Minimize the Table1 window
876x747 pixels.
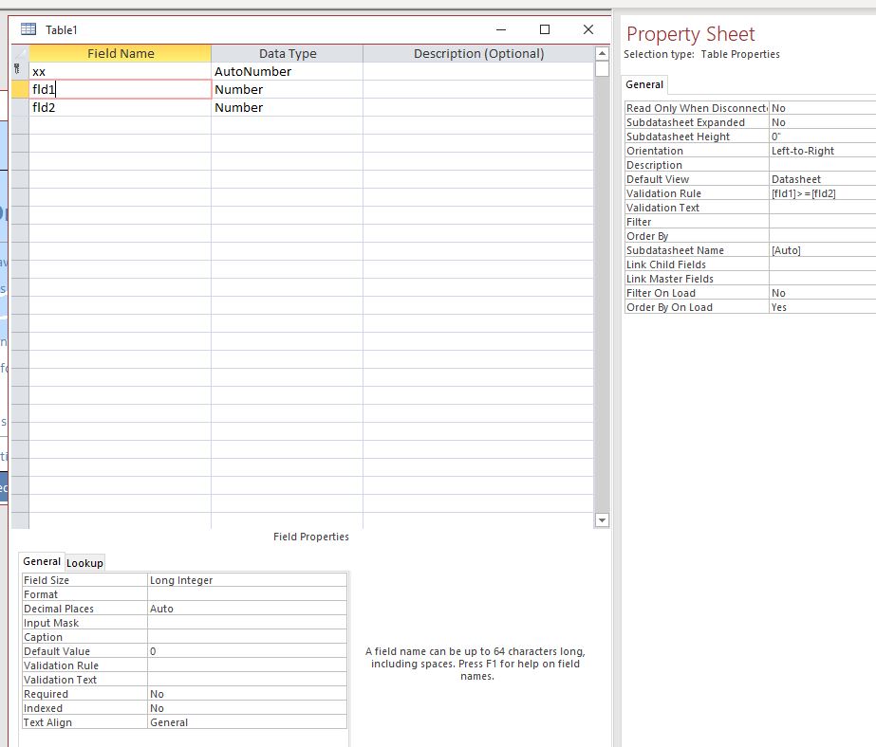click(x=501, y=29)
